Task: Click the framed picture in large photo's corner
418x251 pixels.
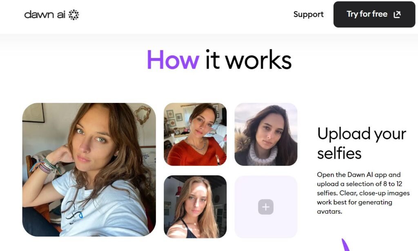Action: (x=33, y=113)
